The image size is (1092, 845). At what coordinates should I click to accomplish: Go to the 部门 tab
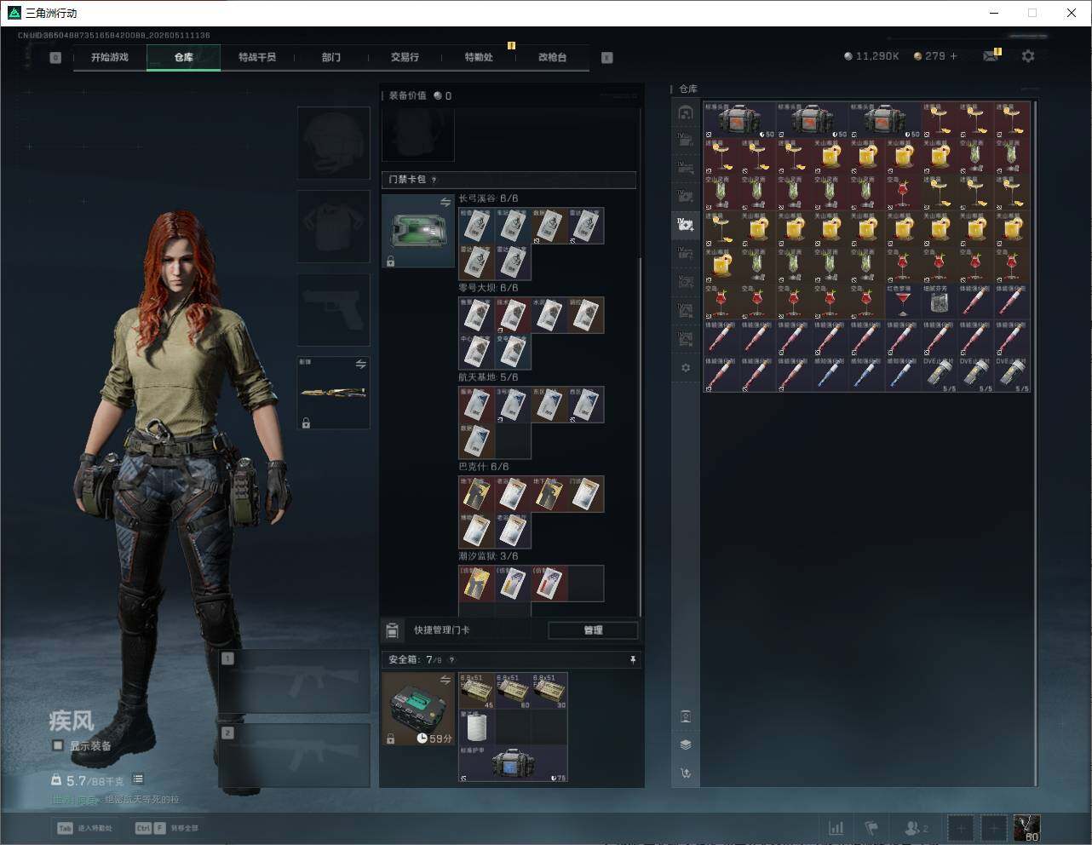331,57
